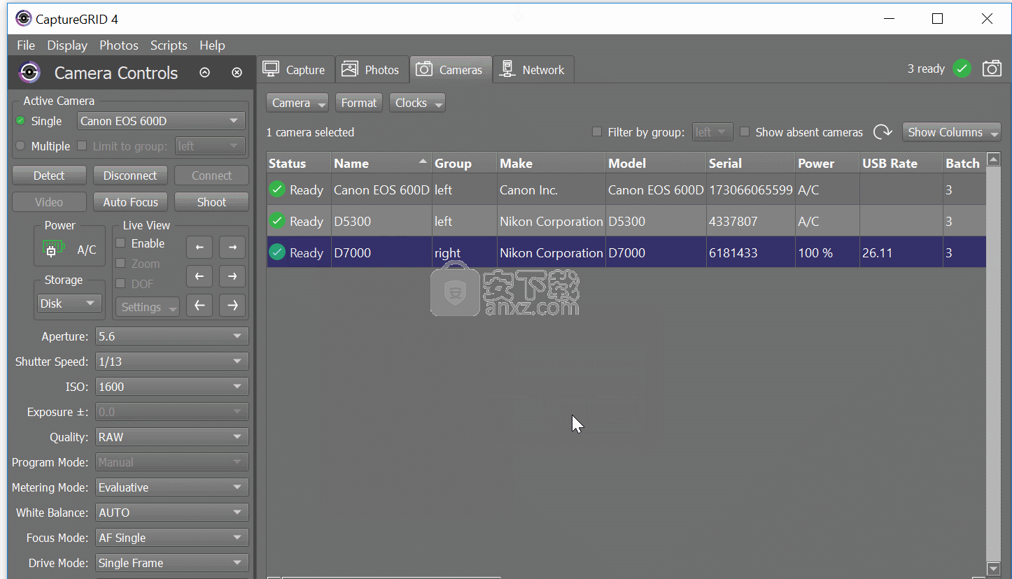The image size is (1012, 579).
Task: Click the camera table vertical scrollbar
Action: (993, 364)
